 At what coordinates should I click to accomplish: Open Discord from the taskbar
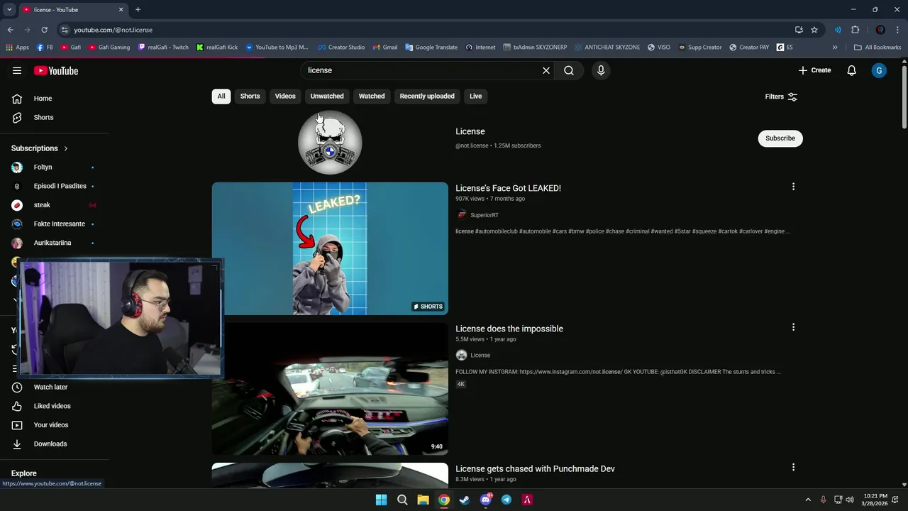pos(486,500)
